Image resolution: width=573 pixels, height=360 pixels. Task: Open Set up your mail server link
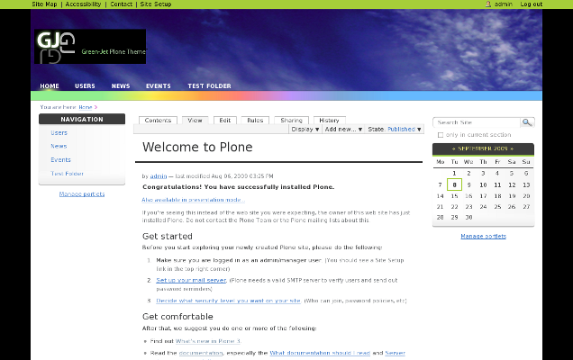(191, 281)
